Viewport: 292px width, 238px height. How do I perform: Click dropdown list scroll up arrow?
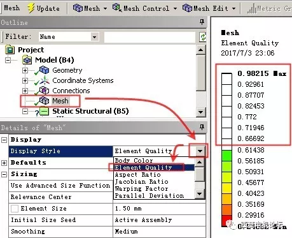pyautogui.click(x=200, y=162)
